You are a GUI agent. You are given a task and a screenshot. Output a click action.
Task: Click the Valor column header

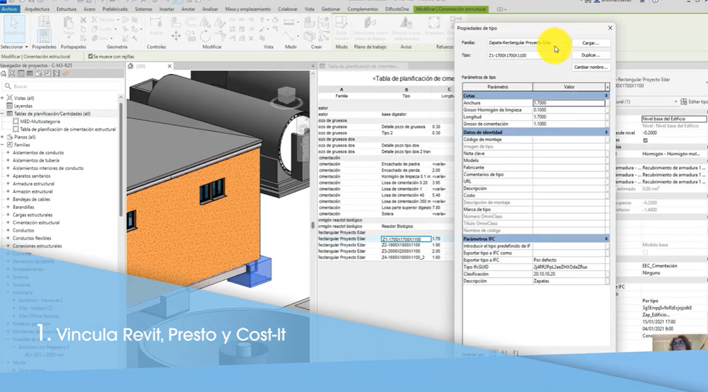pyautogui.click(x=569, y=86)
